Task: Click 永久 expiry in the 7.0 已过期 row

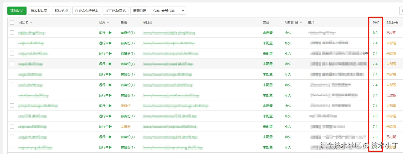Action: tap(288, 137)
